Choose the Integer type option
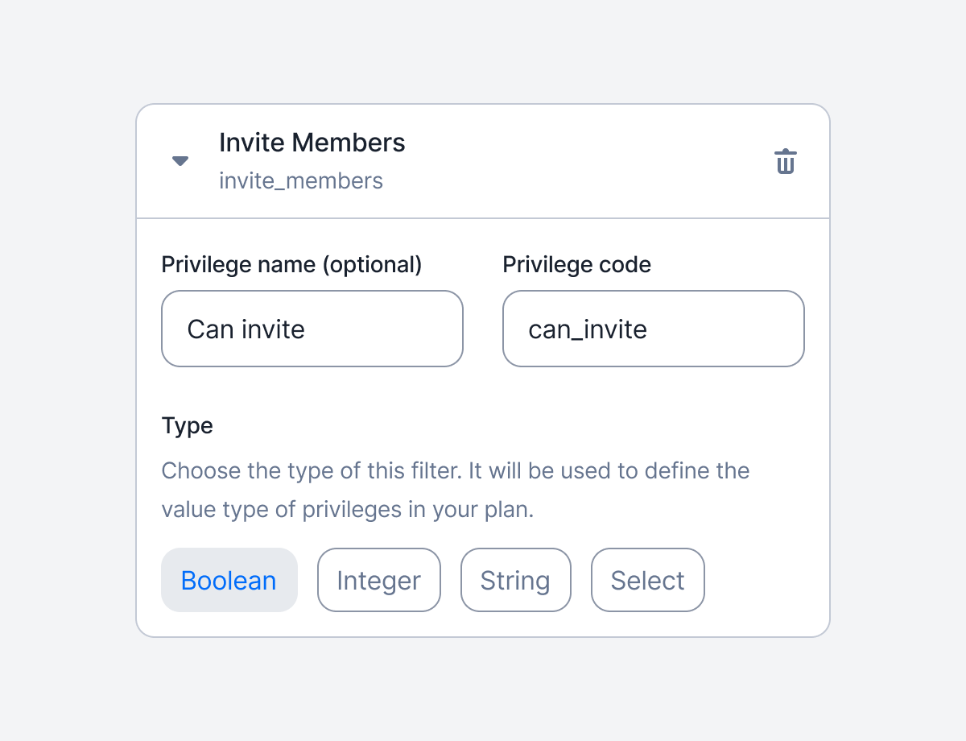966x741 pixels. coord(379,580)
